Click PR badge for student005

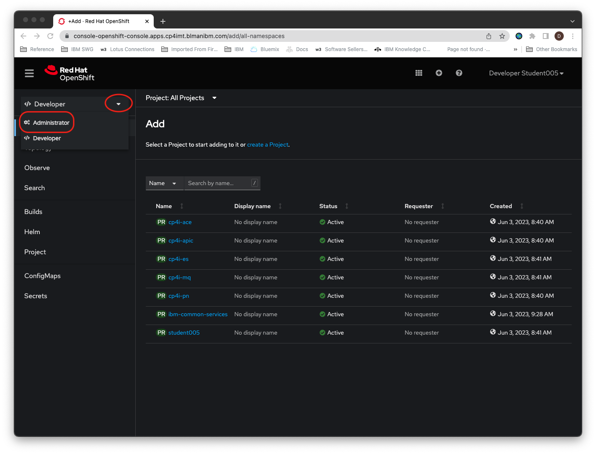(x=161, y=333)
